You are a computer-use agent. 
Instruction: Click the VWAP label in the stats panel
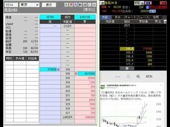pos(10,24)
